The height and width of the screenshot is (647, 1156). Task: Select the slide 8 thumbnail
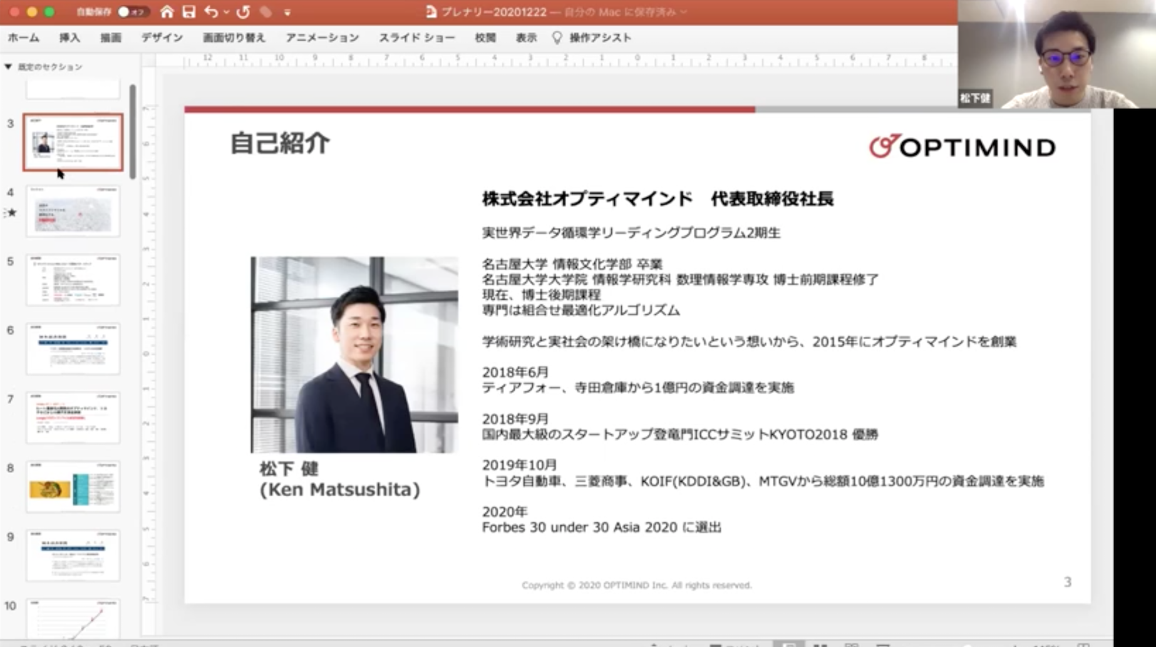(x=73, y=487)
